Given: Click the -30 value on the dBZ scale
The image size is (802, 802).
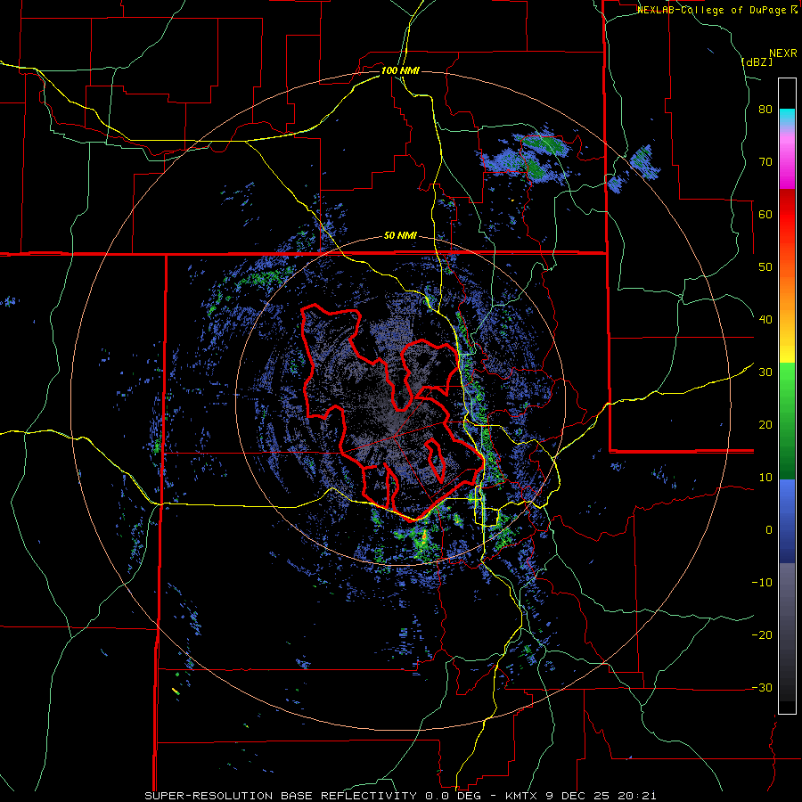Looking at the screenshot, I should click(x=762, y=687).
